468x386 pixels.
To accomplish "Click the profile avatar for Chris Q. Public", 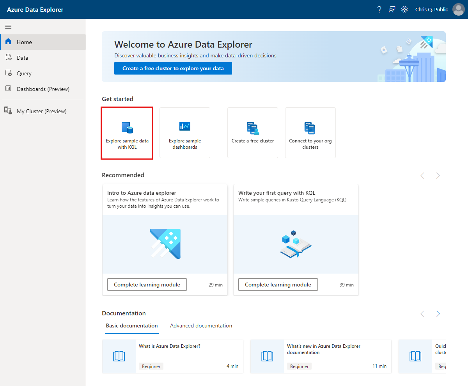I will tap(458, 9).
